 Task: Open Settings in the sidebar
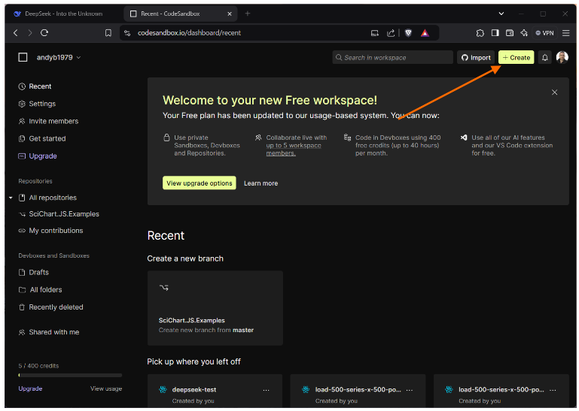tap(37, 104)
